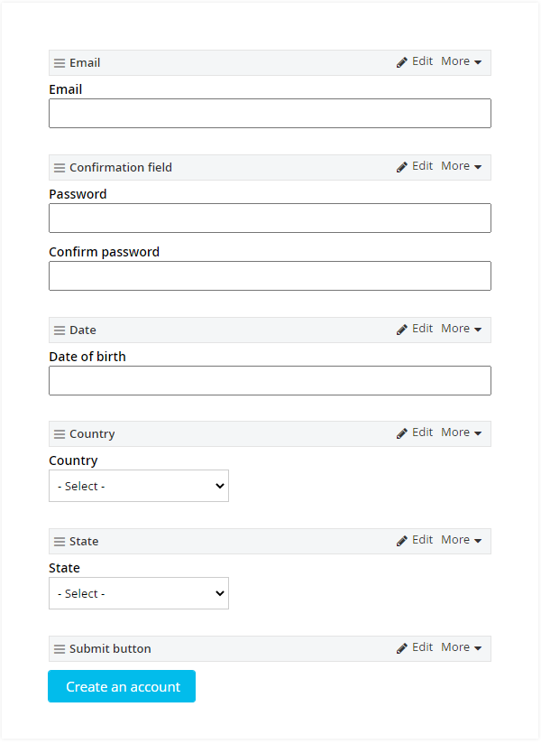Open the Country select dropdown
This screenshot has width=541, height=744.
[139, 486]
